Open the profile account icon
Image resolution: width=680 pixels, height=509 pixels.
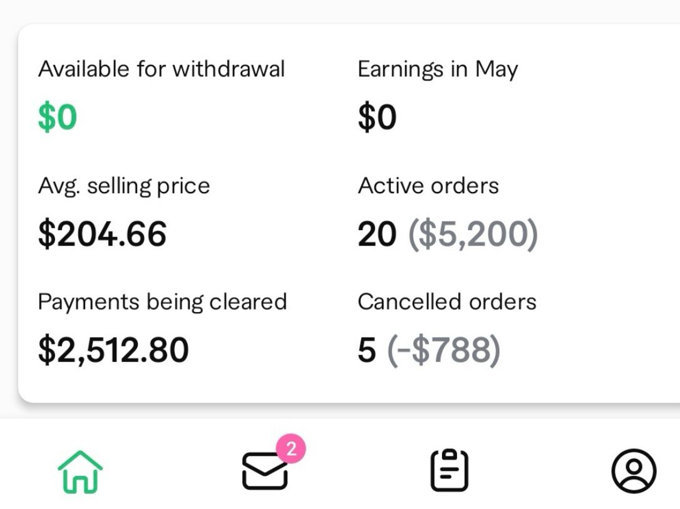point(633,470)
